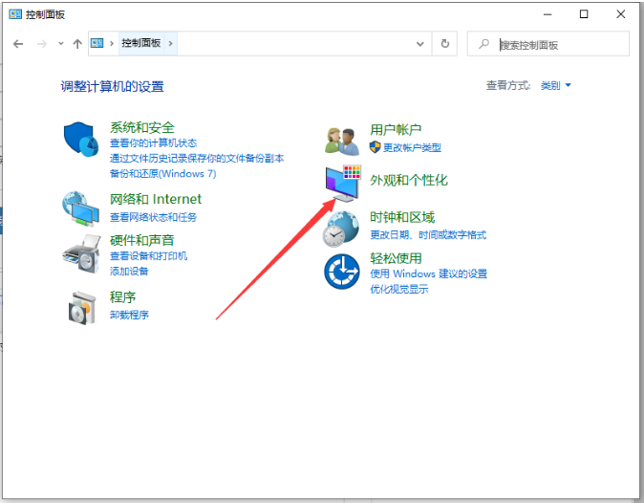Click the refresh button beside address bar
The height and width of the screenshot is (503, 644).
click(x=445, y=43)
